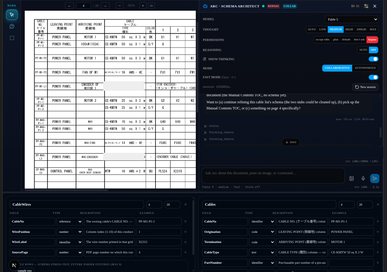Open the Model dropdown showing Fable 5
The height and width of the screenshot is (272, 387).
[351, 19]
